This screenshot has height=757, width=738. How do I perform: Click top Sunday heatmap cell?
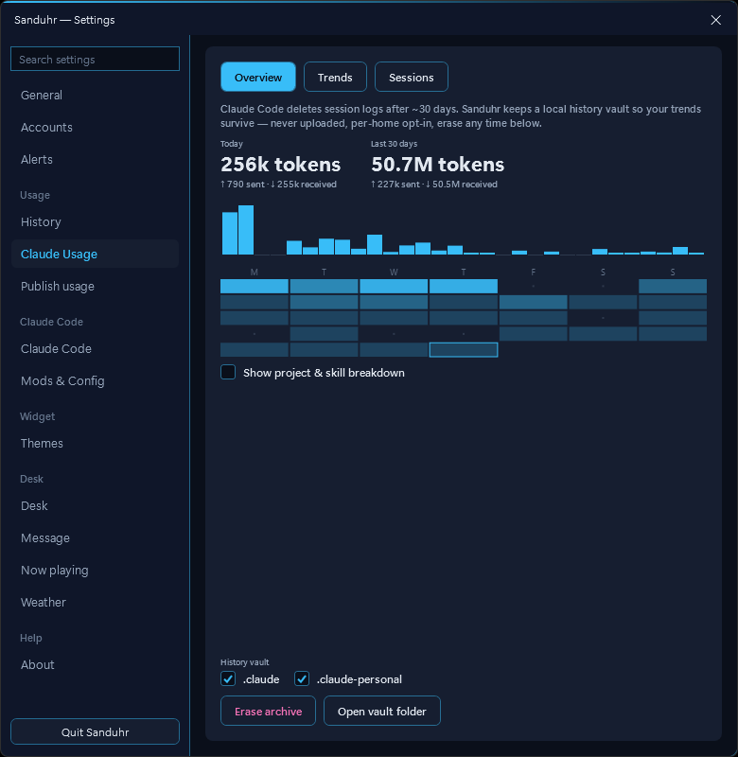(x=673, y=287)
